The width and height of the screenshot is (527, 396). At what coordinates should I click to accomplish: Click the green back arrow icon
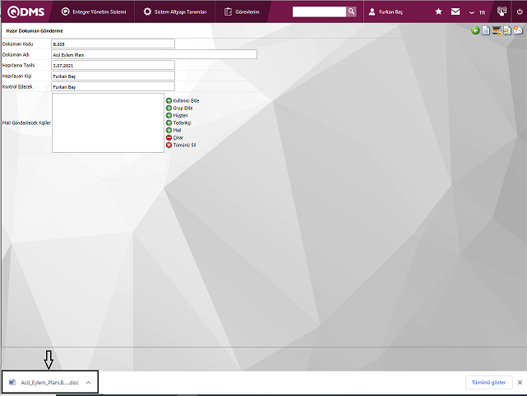point(475,30)
